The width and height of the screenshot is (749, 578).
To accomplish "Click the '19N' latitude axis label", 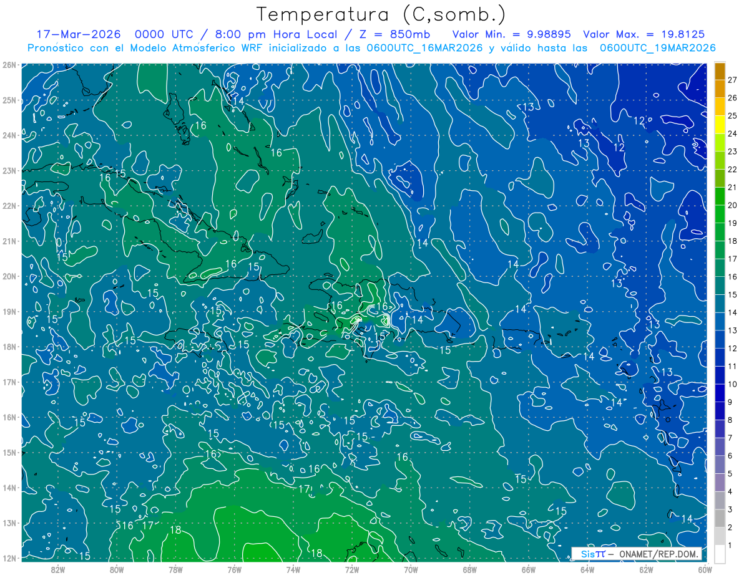I will point(9,311).
